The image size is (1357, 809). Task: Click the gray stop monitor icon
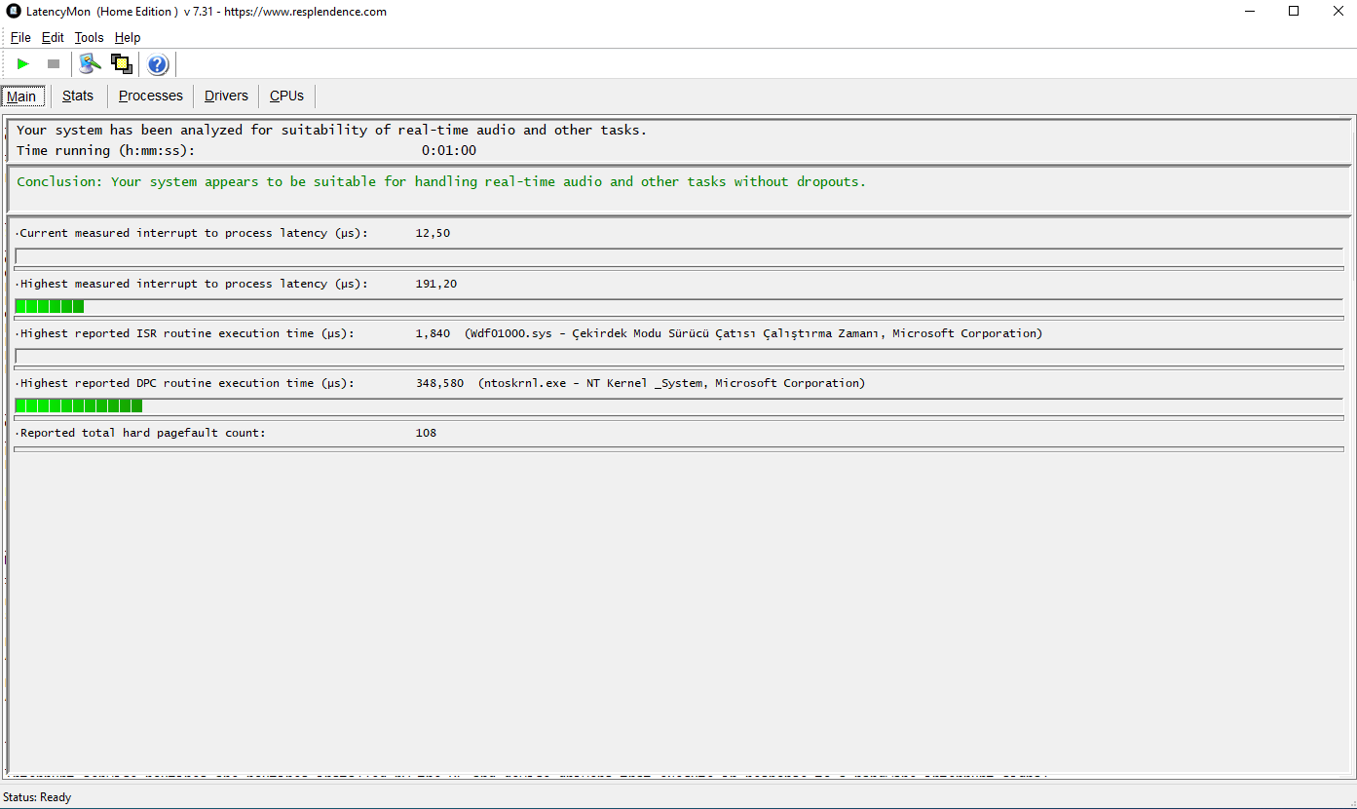tap(54, 64)
